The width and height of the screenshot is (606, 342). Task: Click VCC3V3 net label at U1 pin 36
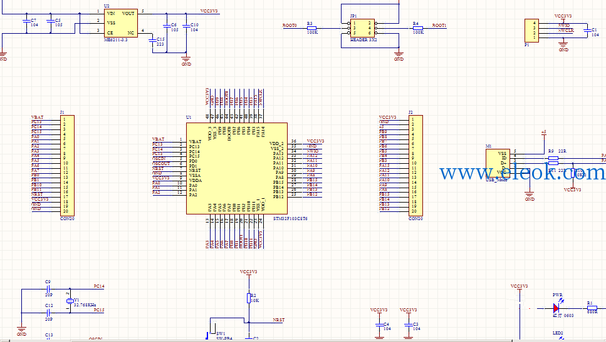[x=315, y=141]
